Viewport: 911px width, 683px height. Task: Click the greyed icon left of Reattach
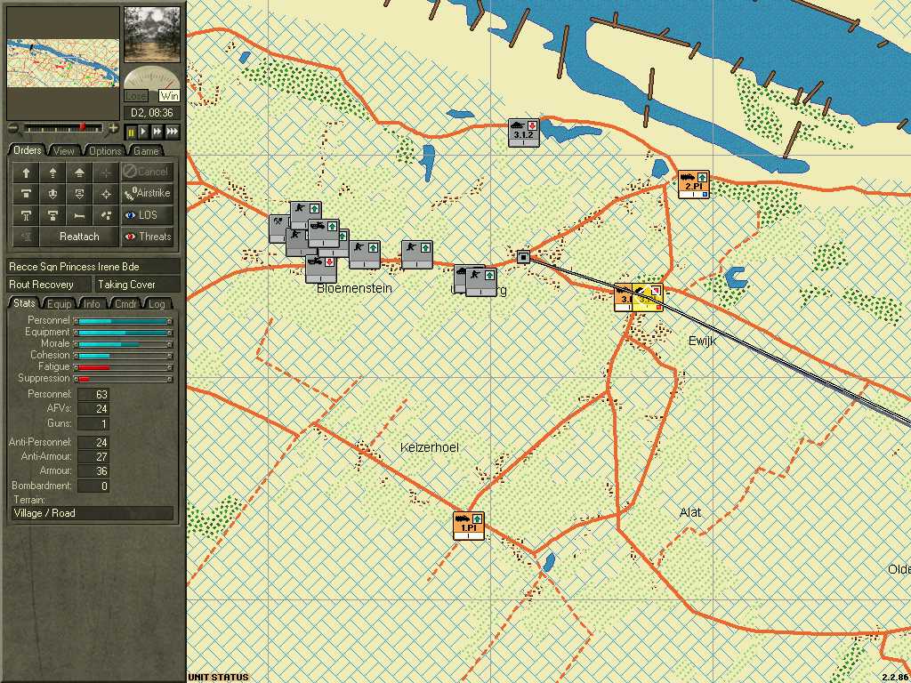point(26,237)
